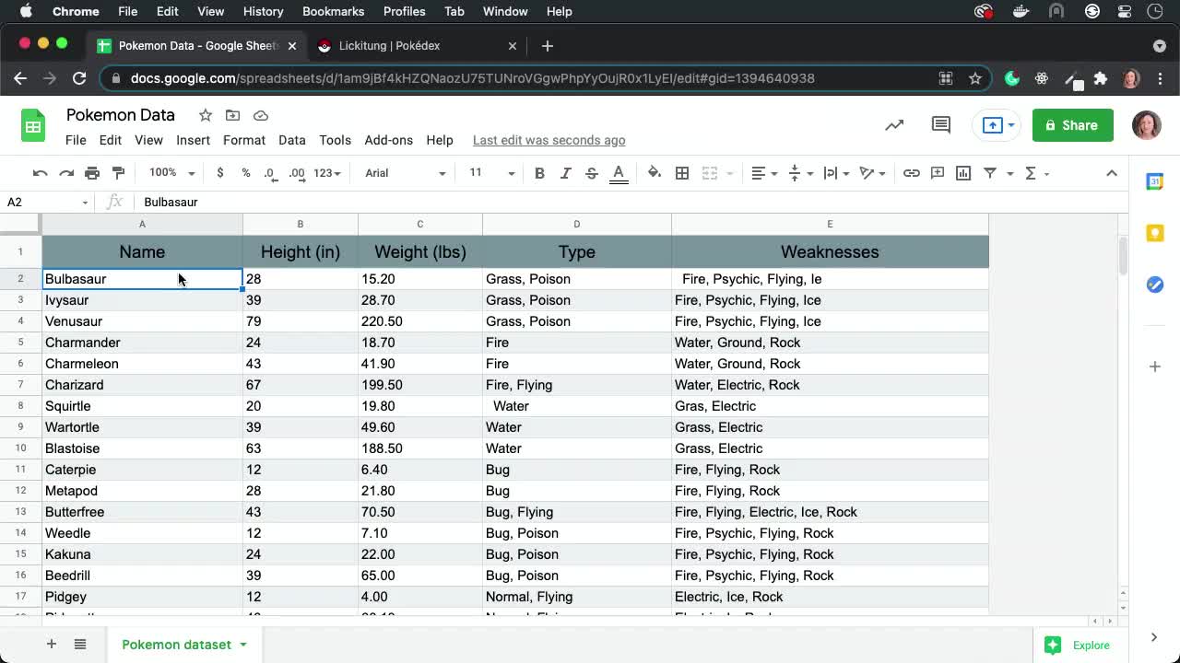This screenshot has height=663, width=1180.
Task: Toggle strikethrough formatting
Action: (x=592, y=173)
